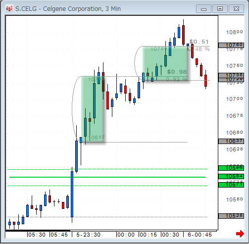Viewport: 249px width, 244px height.
Task: Click the green 105.71 price label
Action: [x=231, y=185]
